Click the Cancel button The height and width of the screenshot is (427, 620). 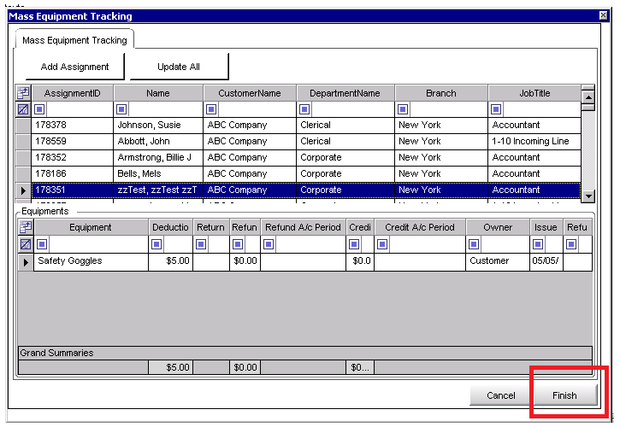[500, 395]
